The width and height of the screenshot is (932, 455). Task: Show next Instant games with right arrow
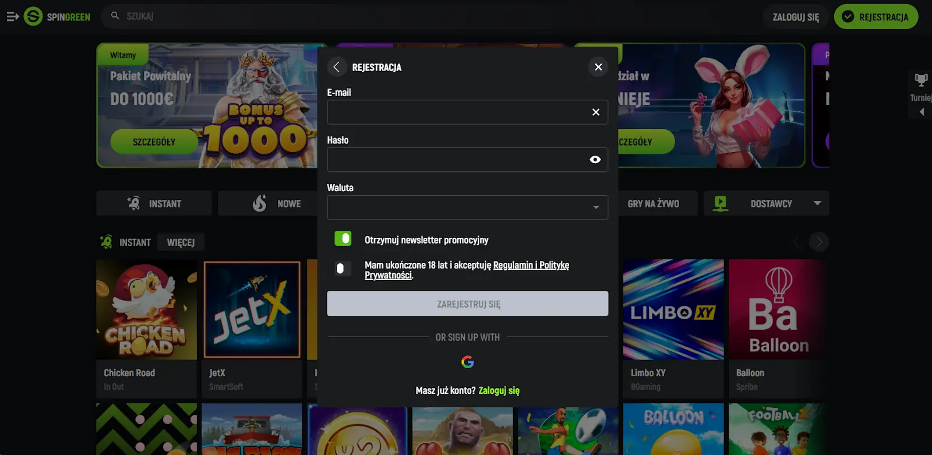819,242
